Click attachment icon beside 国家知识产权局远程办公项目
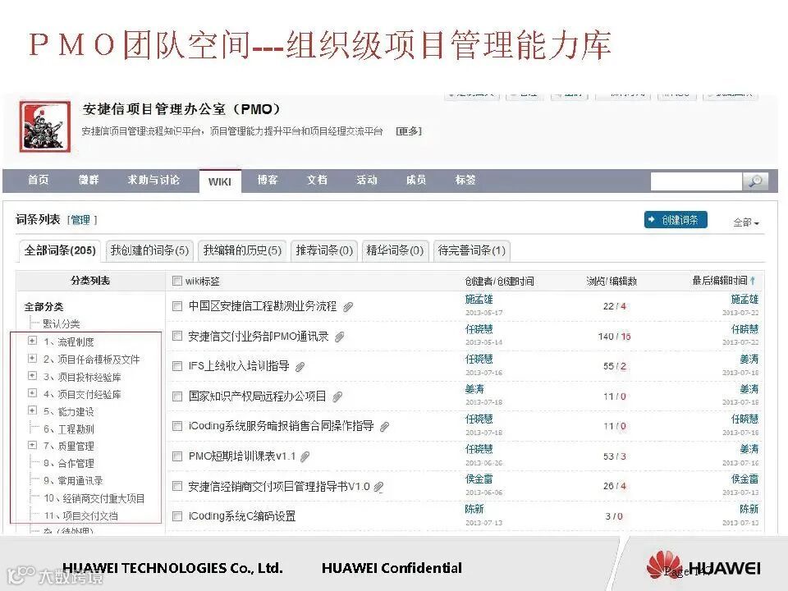Image resolution: width=788 pixels, height=591 pixels. (x=337, y=397)
